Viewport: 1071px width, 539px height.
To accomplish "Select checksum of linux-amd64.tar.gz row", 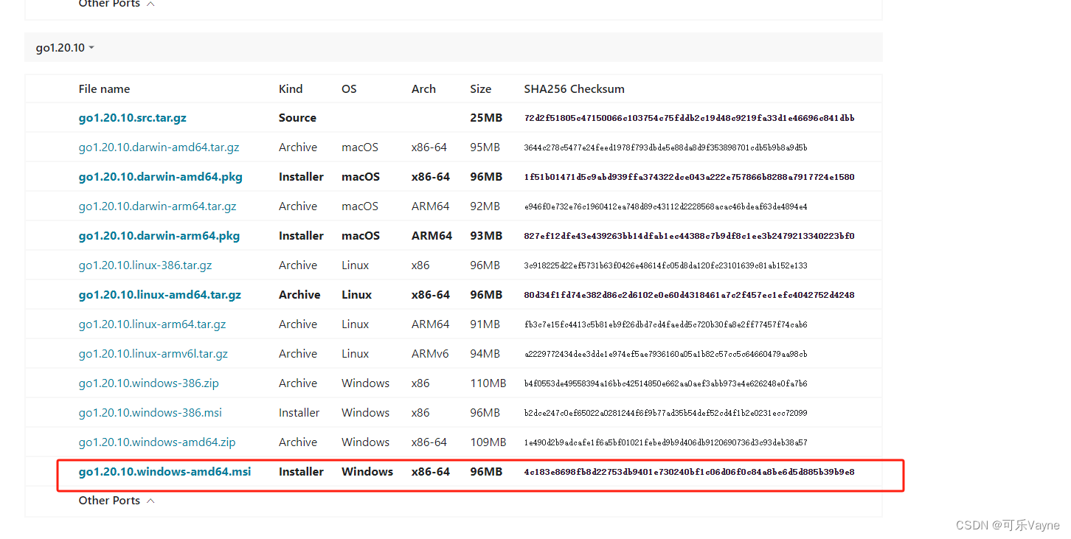I will coord(689,295).
